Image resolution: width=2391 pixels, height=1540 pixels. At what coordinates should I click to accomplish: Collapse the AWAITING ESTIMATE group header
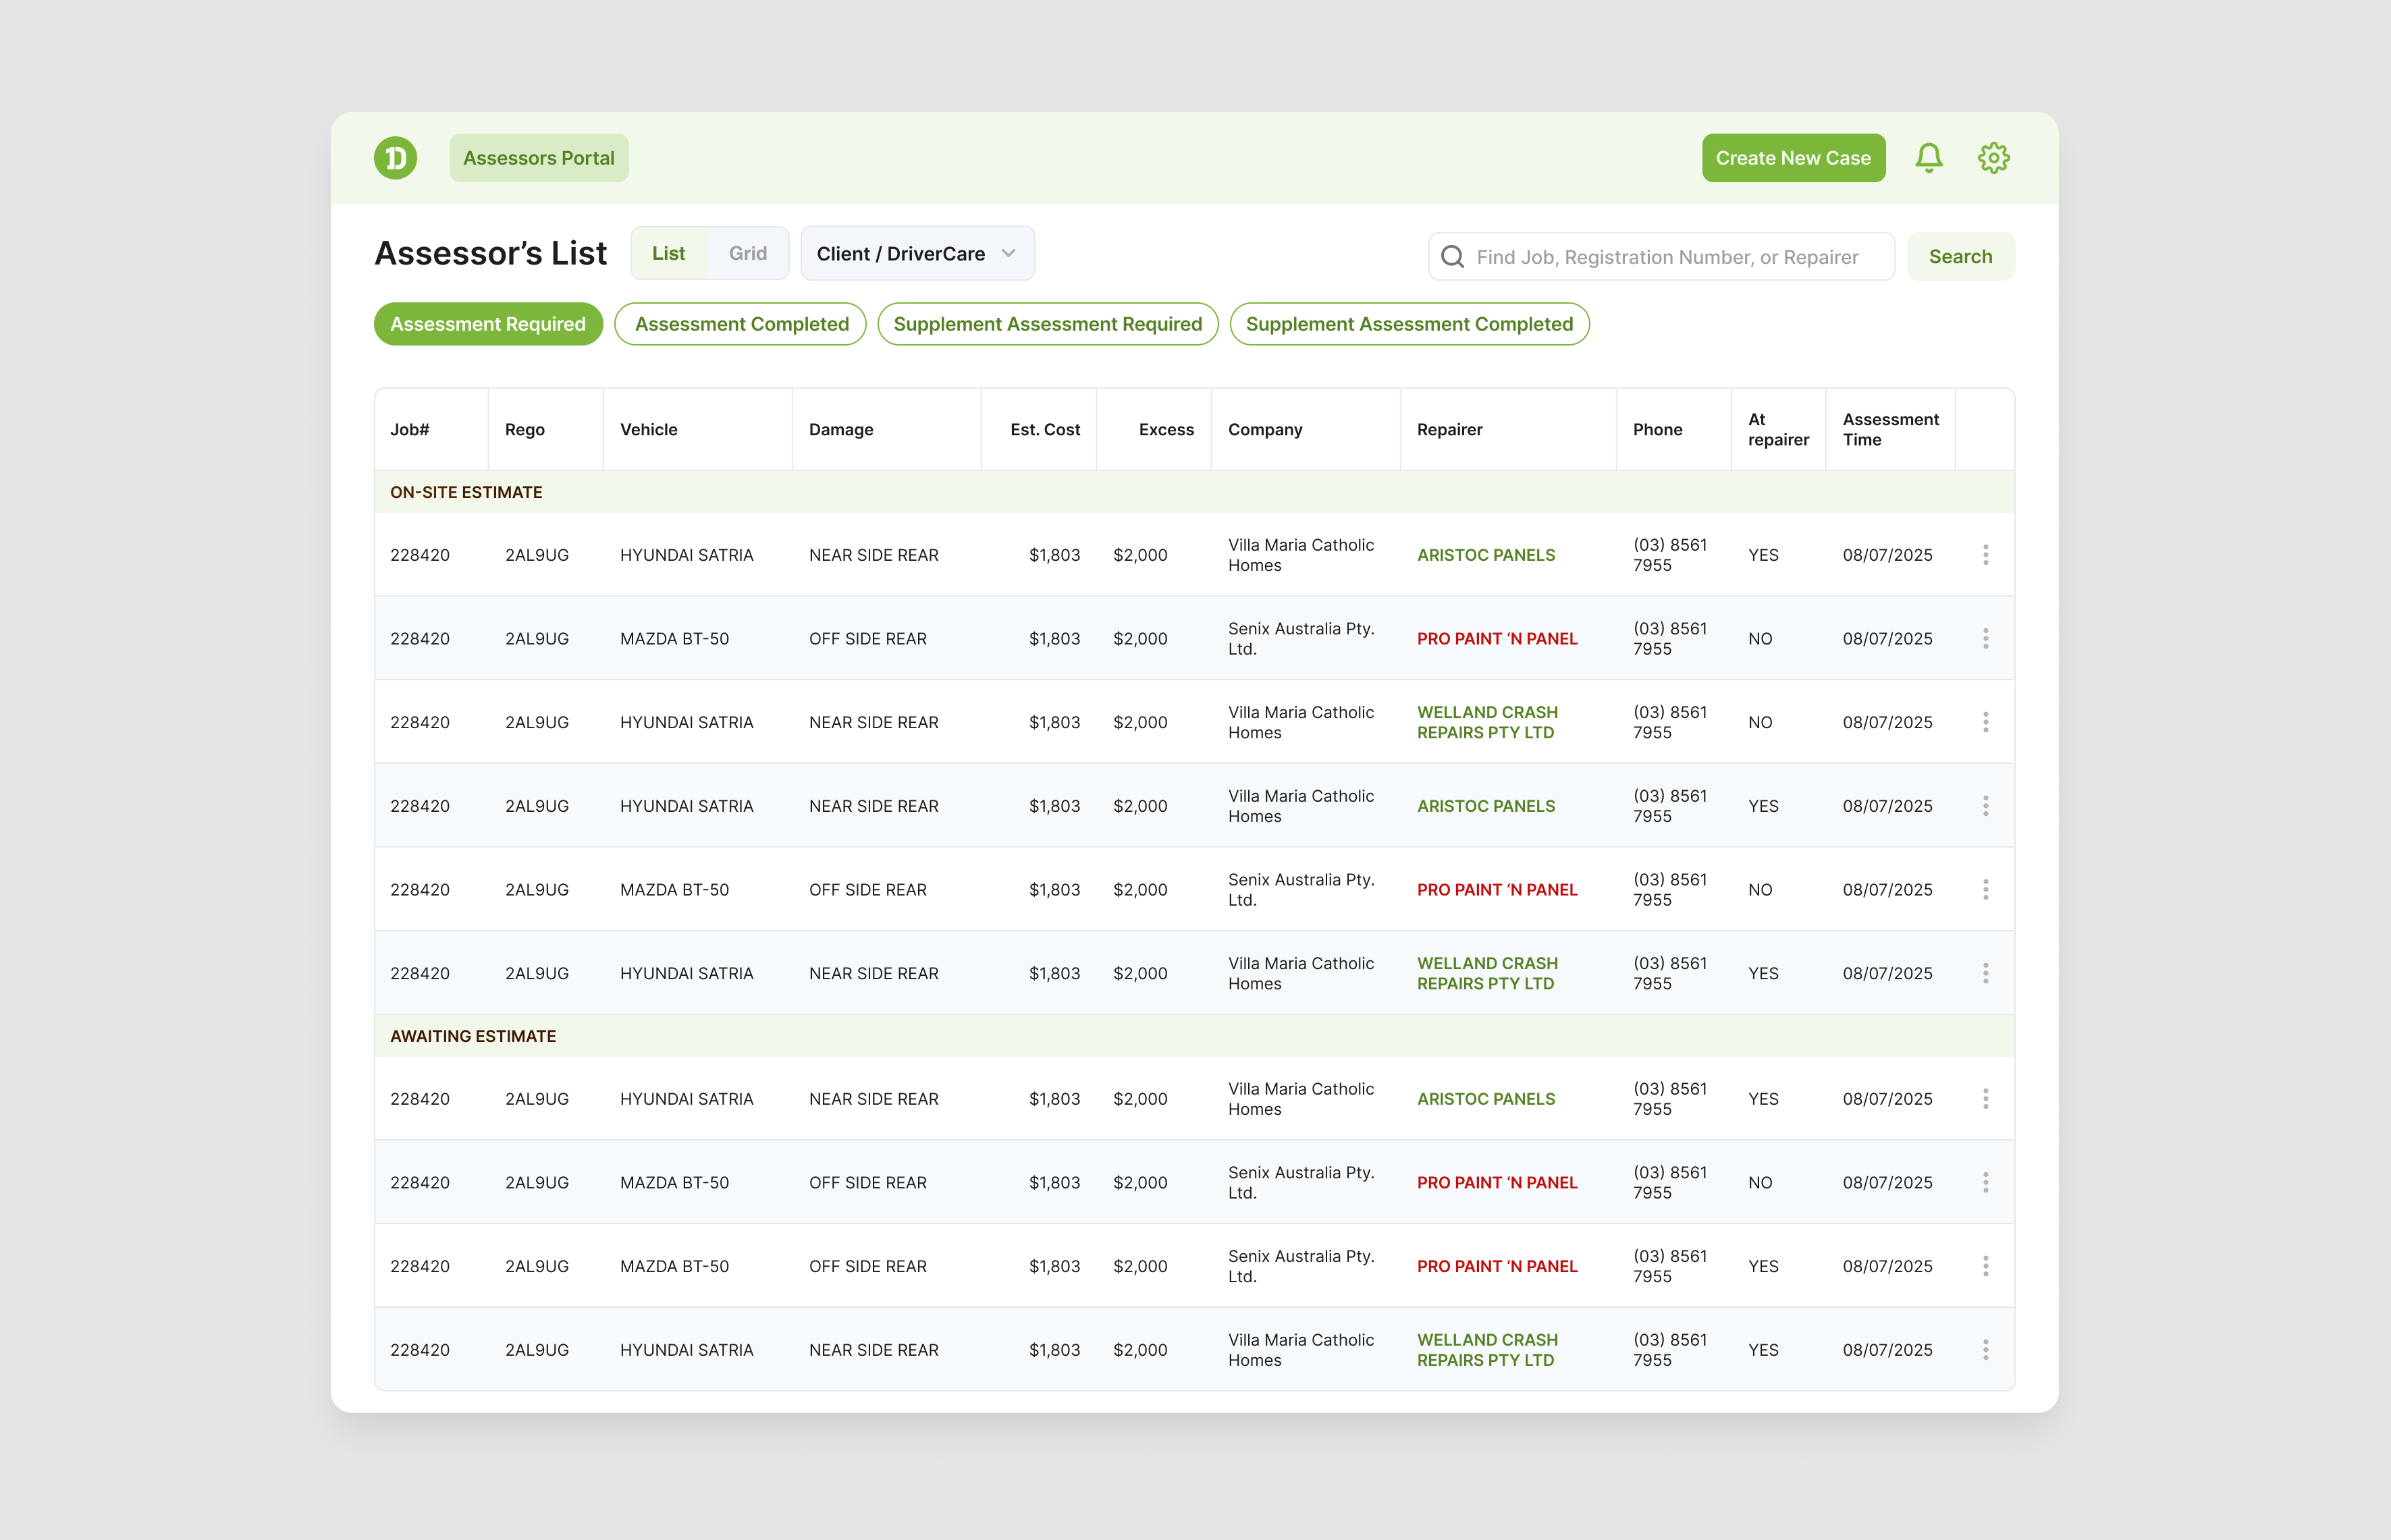coord(1194,1036)
